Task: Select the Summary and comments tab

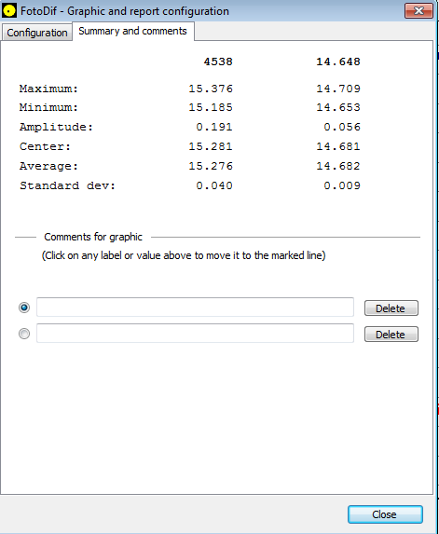Action: pos(133,31)
